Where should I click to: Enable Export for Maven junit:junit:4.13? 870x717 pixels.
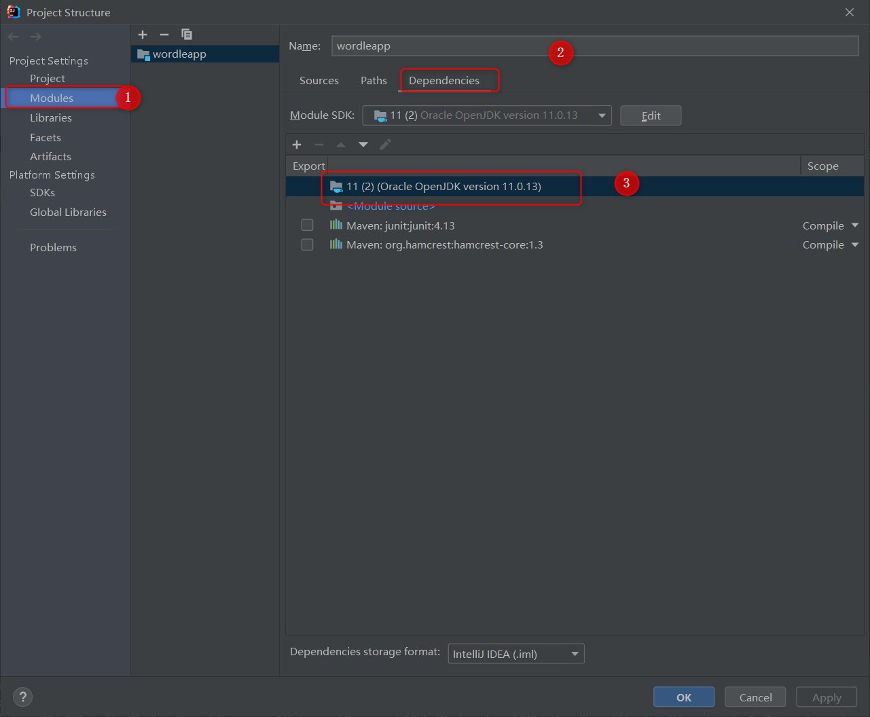(307, 225)
